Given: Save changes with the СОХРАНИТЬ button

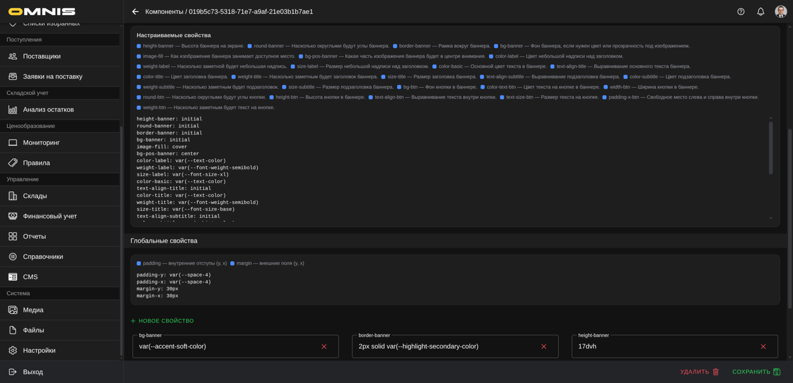Looking at the screenshot, I should pyautogui.click(x=756, y=372).
